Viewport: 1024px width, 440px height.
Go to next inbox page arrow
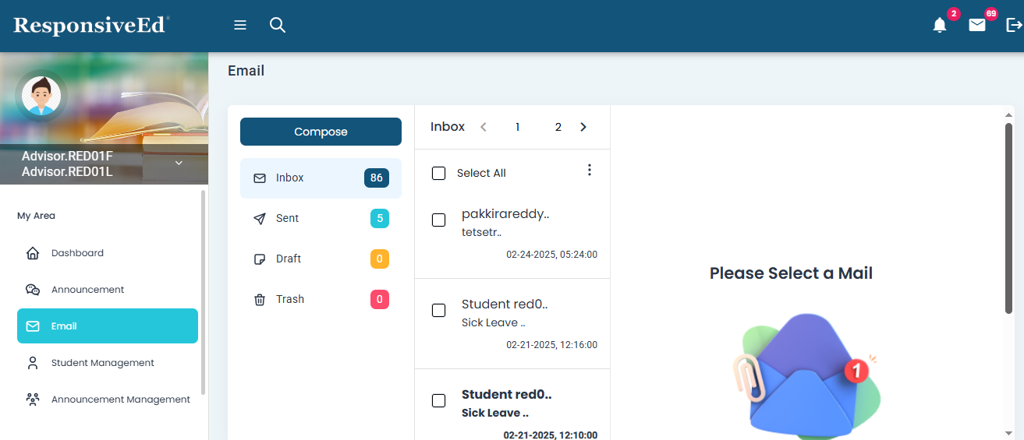[x=583, y=127]
